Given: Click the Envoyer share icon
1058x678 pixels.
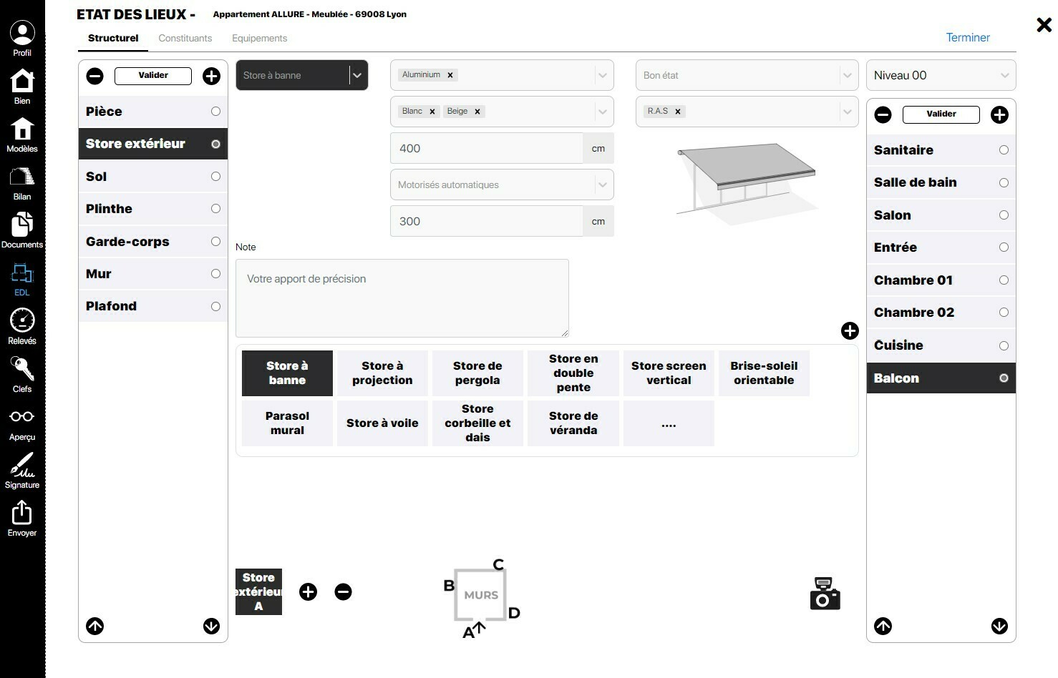Looking at the screenshot, I should tap(22, 513).
